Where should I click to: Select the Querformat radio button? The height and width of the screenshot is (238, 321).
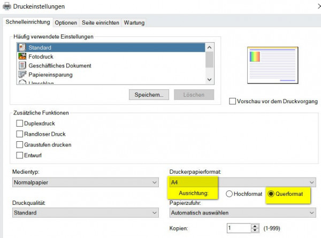[x=271, y=194]
